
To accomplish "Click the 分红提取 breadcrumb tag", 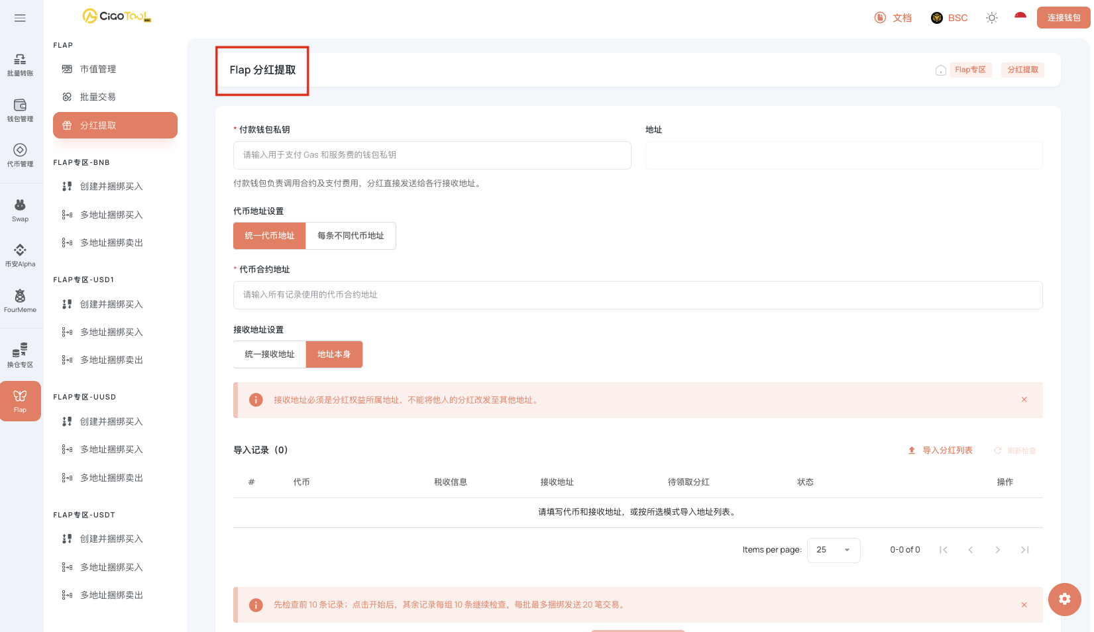I will pyautogui.click(x=1023, y=70).
